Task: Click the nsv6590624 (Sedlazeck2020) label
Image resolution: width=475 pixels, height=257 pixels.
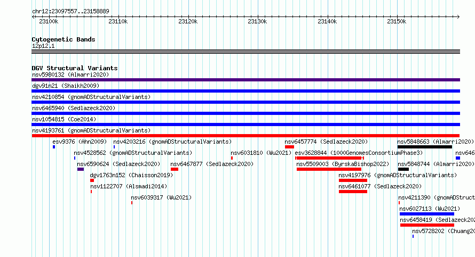Action: 118,164
